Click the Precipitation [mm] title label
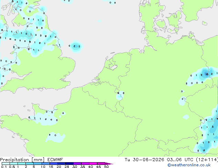 [x=22, y=160]
